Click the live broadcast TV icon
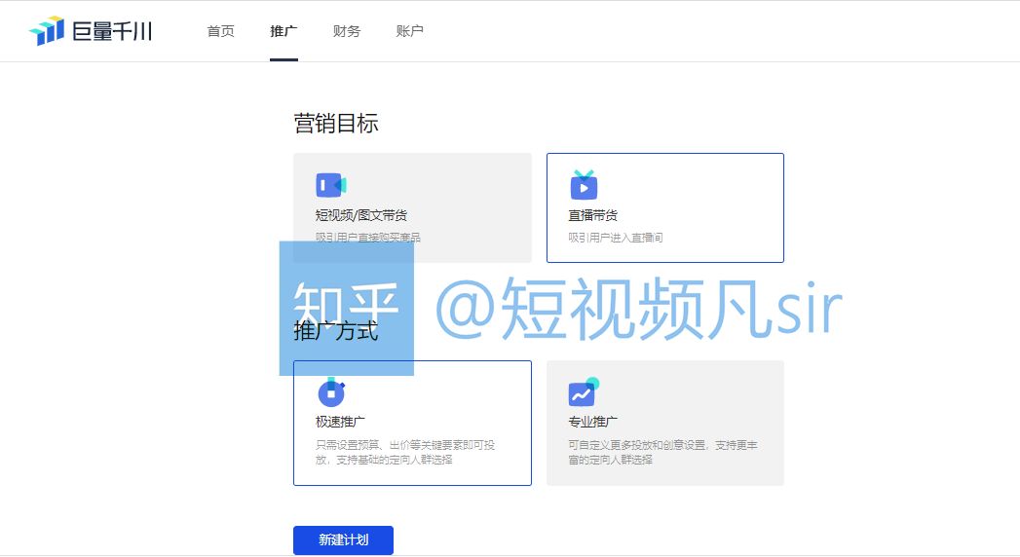The image size is (1020, 557). (584, 185)
